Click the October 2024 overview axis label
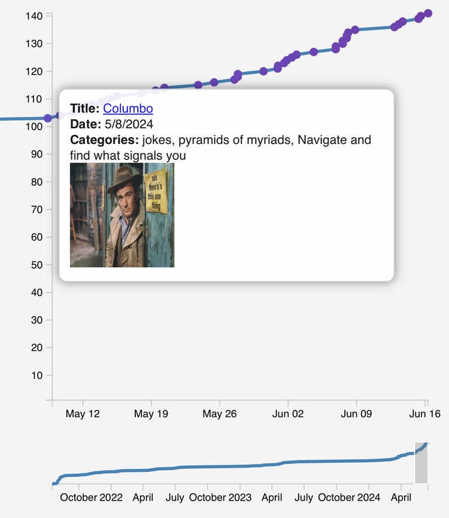The image size is (449, 518). 349,498
